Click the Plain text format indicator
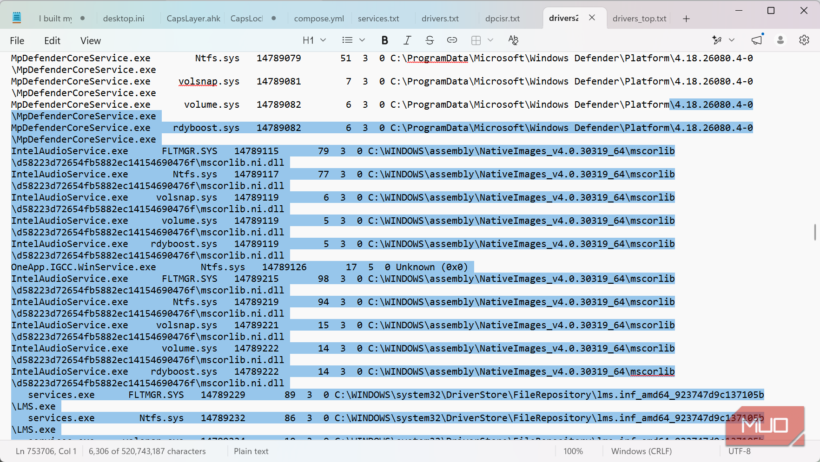The height and width of the screenshot is (462, 820). pyautogui.click(x=251, y=451)
